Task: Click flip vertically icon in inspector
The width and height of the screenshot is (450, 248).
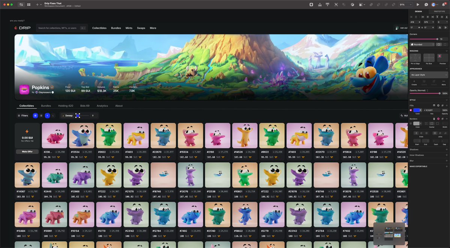Action: tap(445, 27)
